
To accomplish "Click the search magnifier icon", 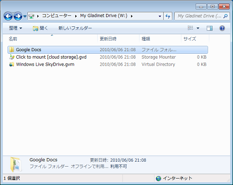I will [226, 16].
